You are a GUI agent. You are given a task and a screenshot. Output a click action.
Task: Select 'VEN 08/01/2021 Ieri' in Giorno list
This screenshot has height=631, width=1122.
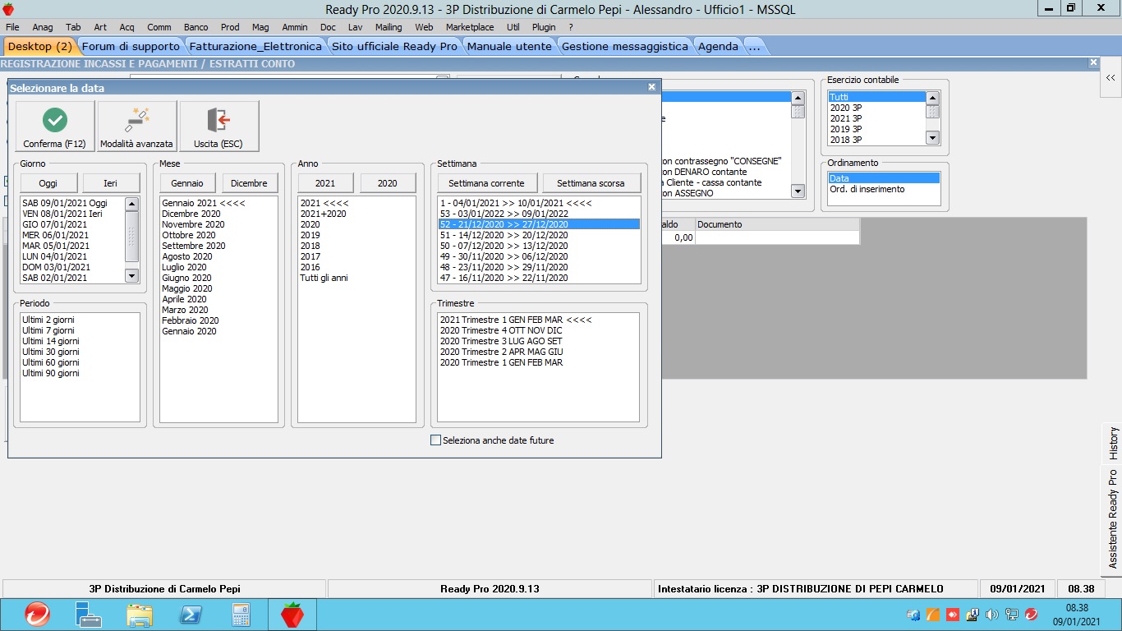point(72,214)
